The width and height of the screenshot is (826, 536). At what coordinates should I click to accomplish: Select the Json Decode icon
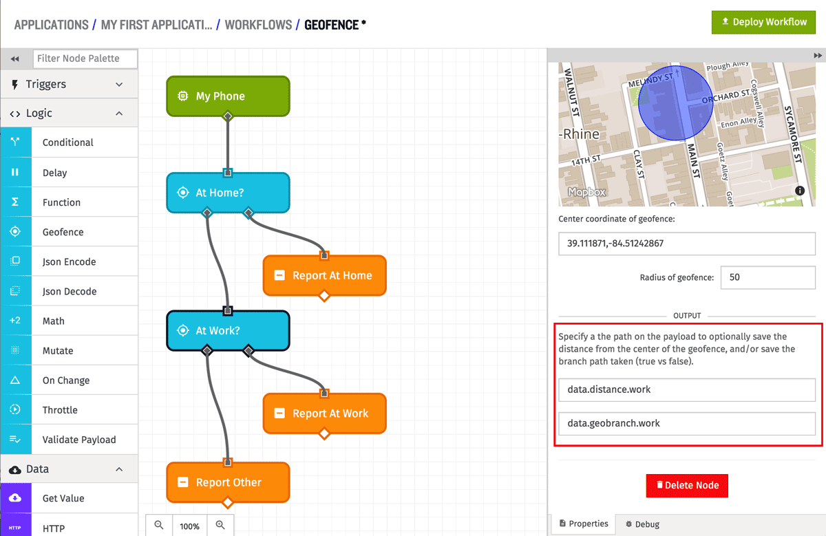(x=15, y=291)
